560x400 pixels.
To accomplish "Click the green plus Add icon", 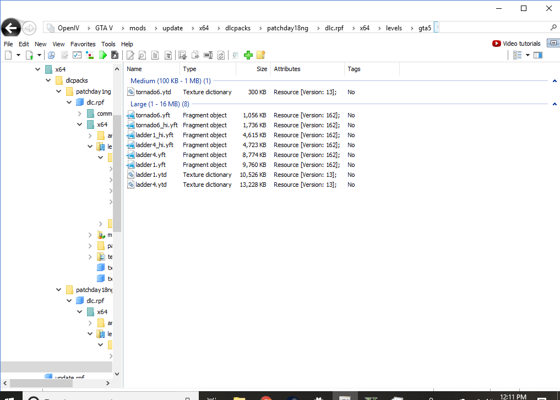I will pyautogui.click(x=248, y=55).
